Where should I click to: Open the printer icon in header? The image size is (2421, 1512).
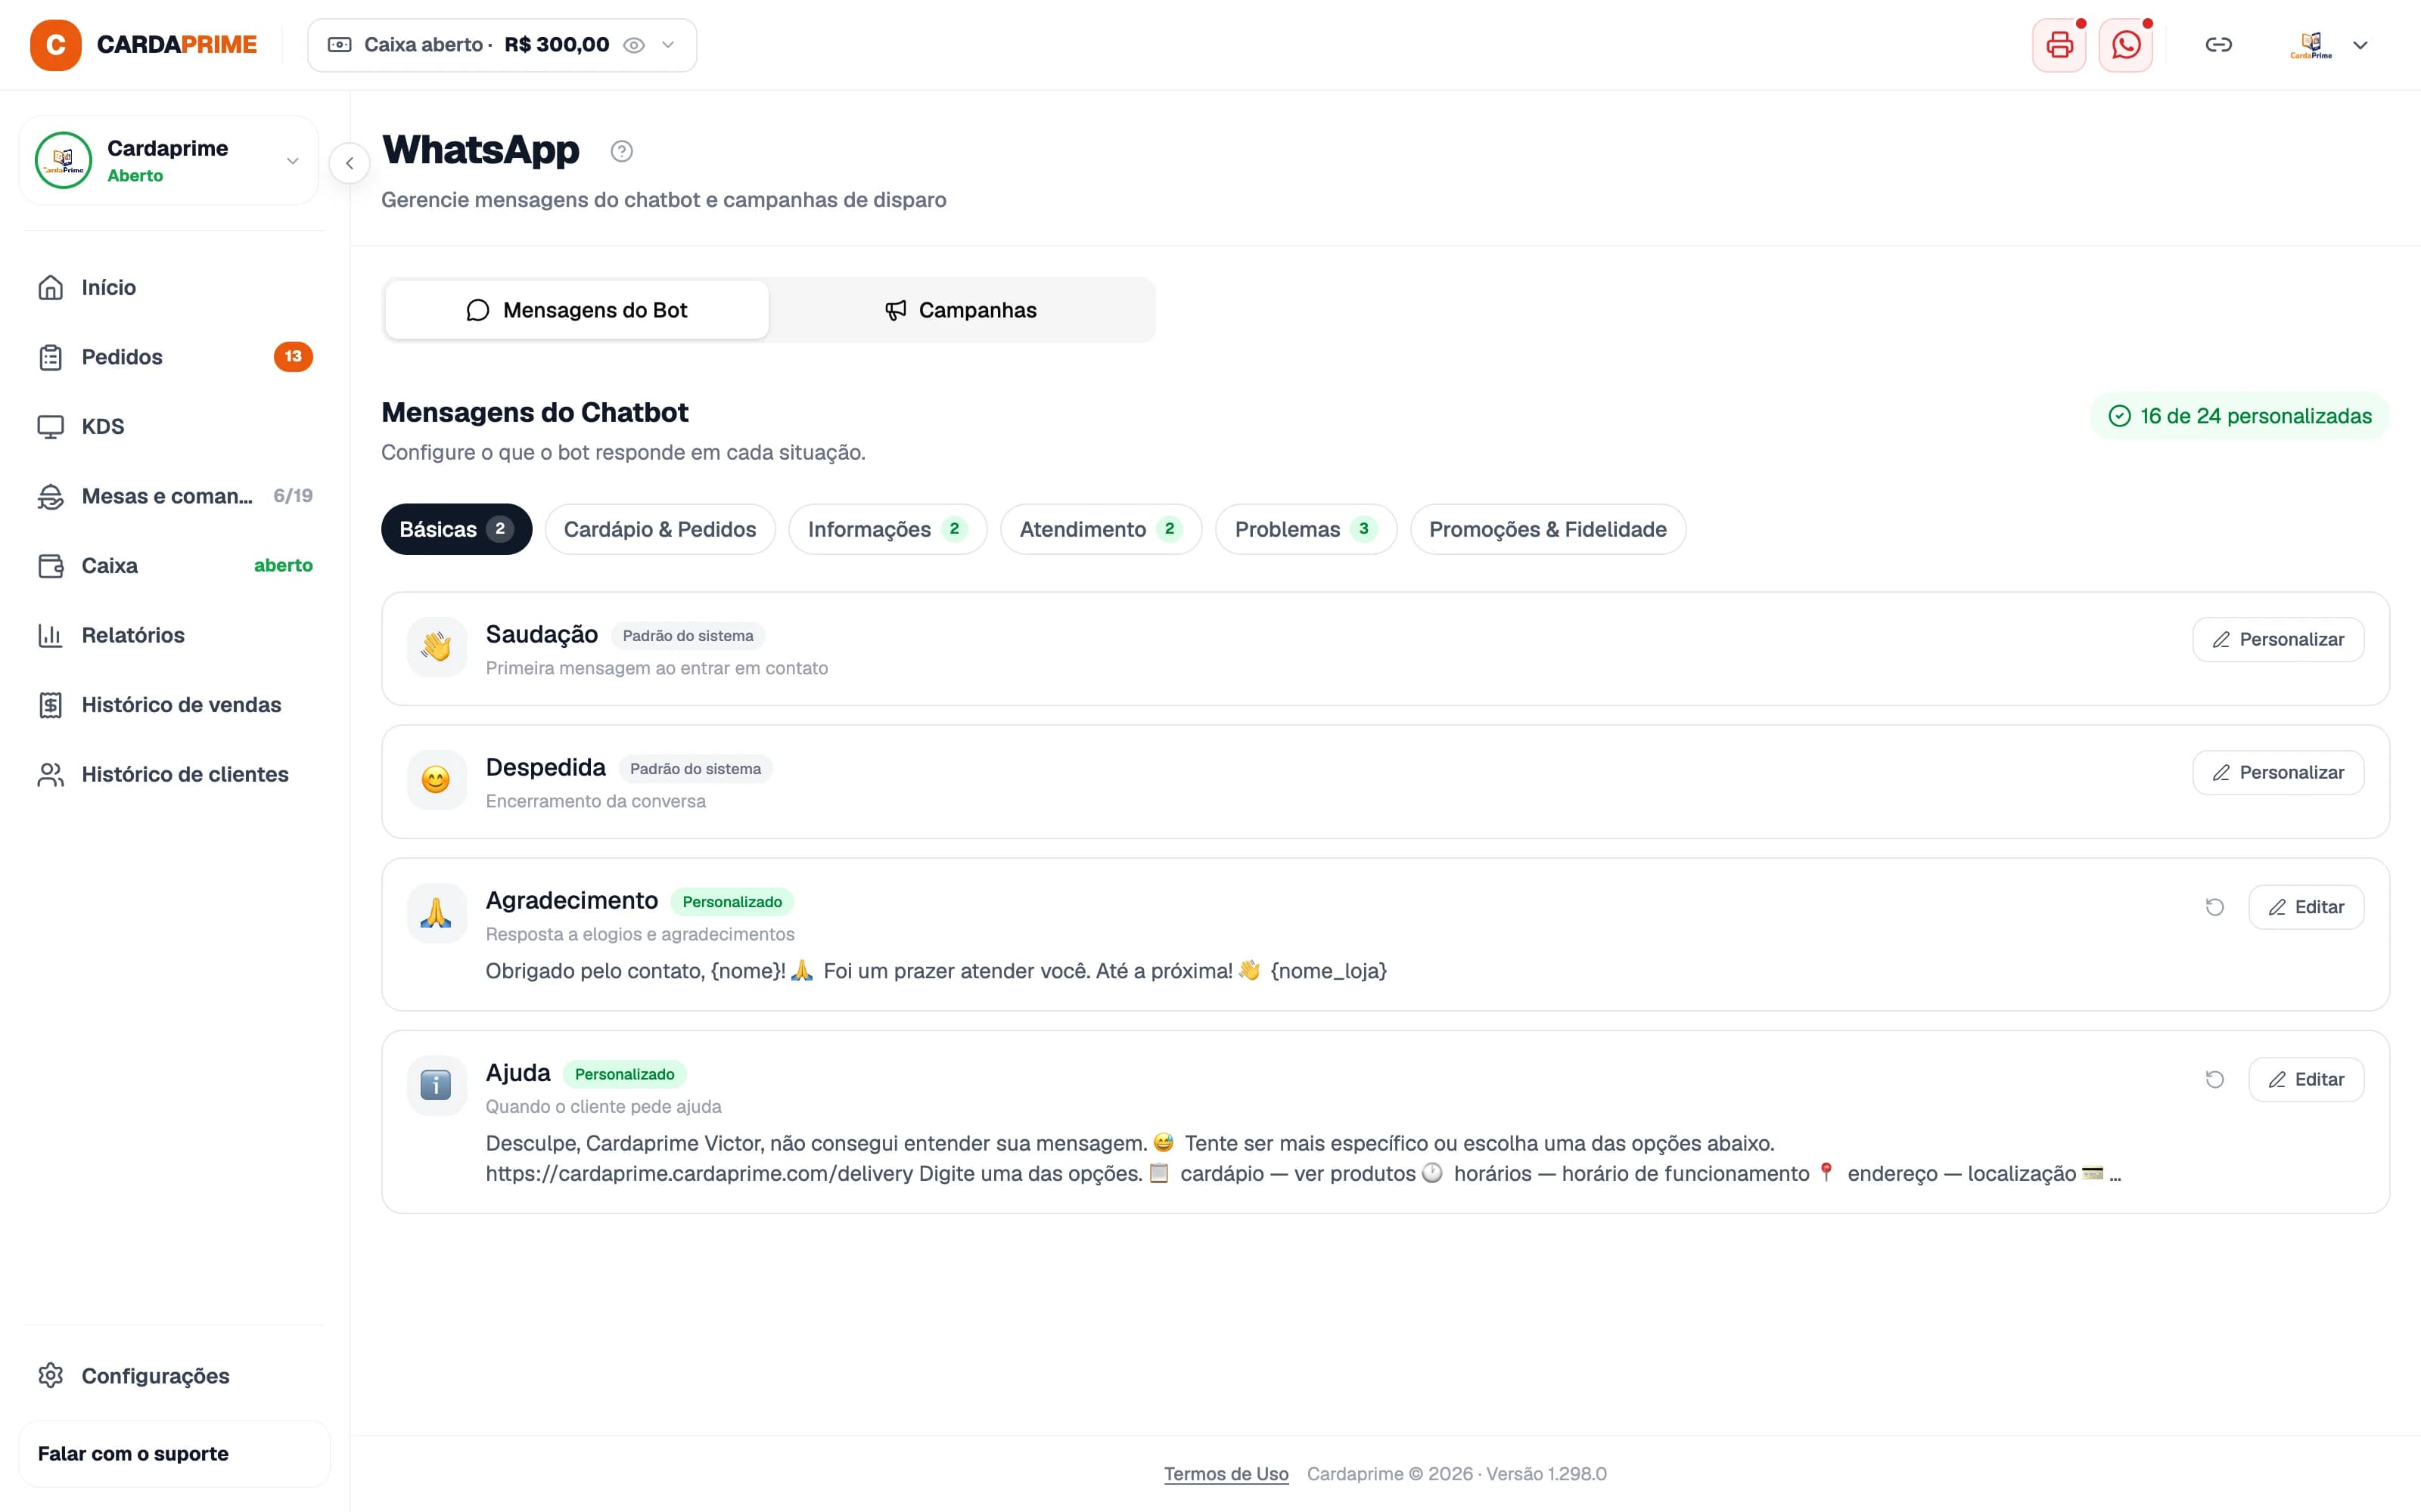[2059, 45]
